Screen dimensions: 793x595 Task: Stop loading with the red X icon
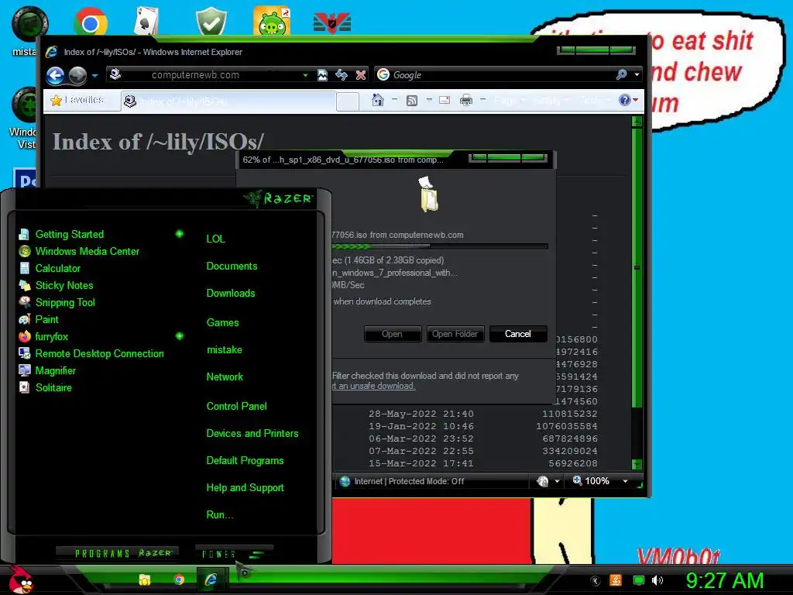click(361, 75)
